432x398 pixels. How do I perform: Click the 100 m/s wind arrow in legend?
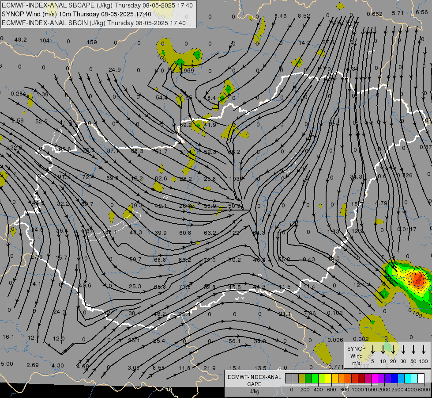pos(424,349)
